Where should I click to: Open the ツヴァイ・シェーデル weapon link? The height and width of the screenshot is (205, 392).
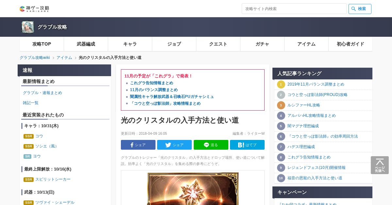[55, 202]
